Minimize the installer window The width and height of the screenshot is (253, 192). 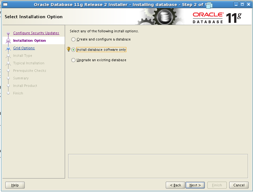236,4
